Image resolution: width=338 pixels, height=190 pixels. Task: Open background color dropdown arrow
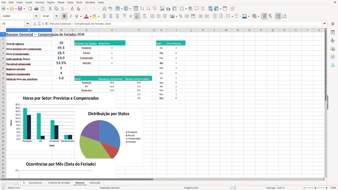pyautogui.click(x=99, y=16)
